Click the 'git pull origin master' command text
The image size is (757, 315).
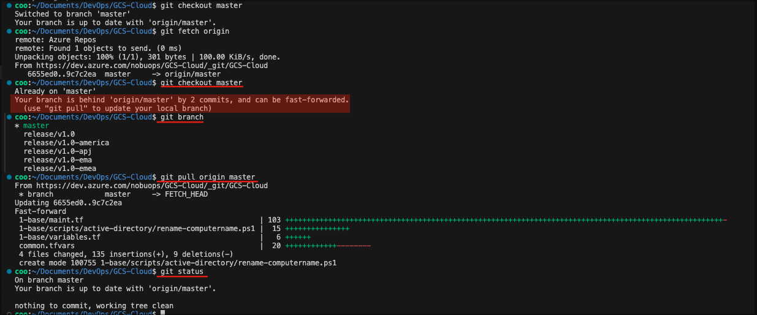[x=207, y=177]
